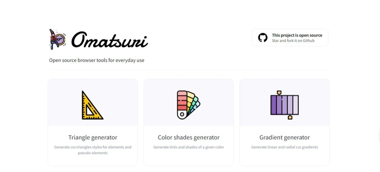Click the Omatsuri drummer mascot logo
This screenshot has width=380, height=172.
[57, 39]
